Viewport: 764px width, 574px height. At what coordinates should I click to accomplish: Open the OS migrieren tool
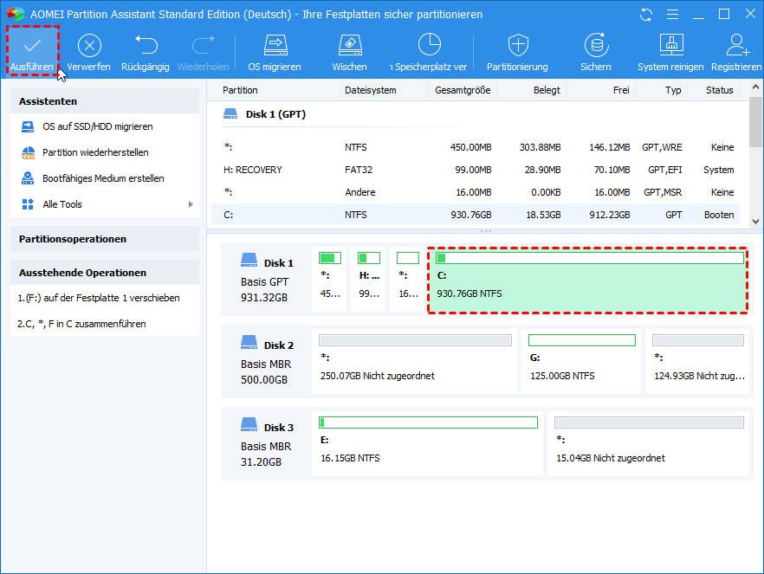[275, 46]
